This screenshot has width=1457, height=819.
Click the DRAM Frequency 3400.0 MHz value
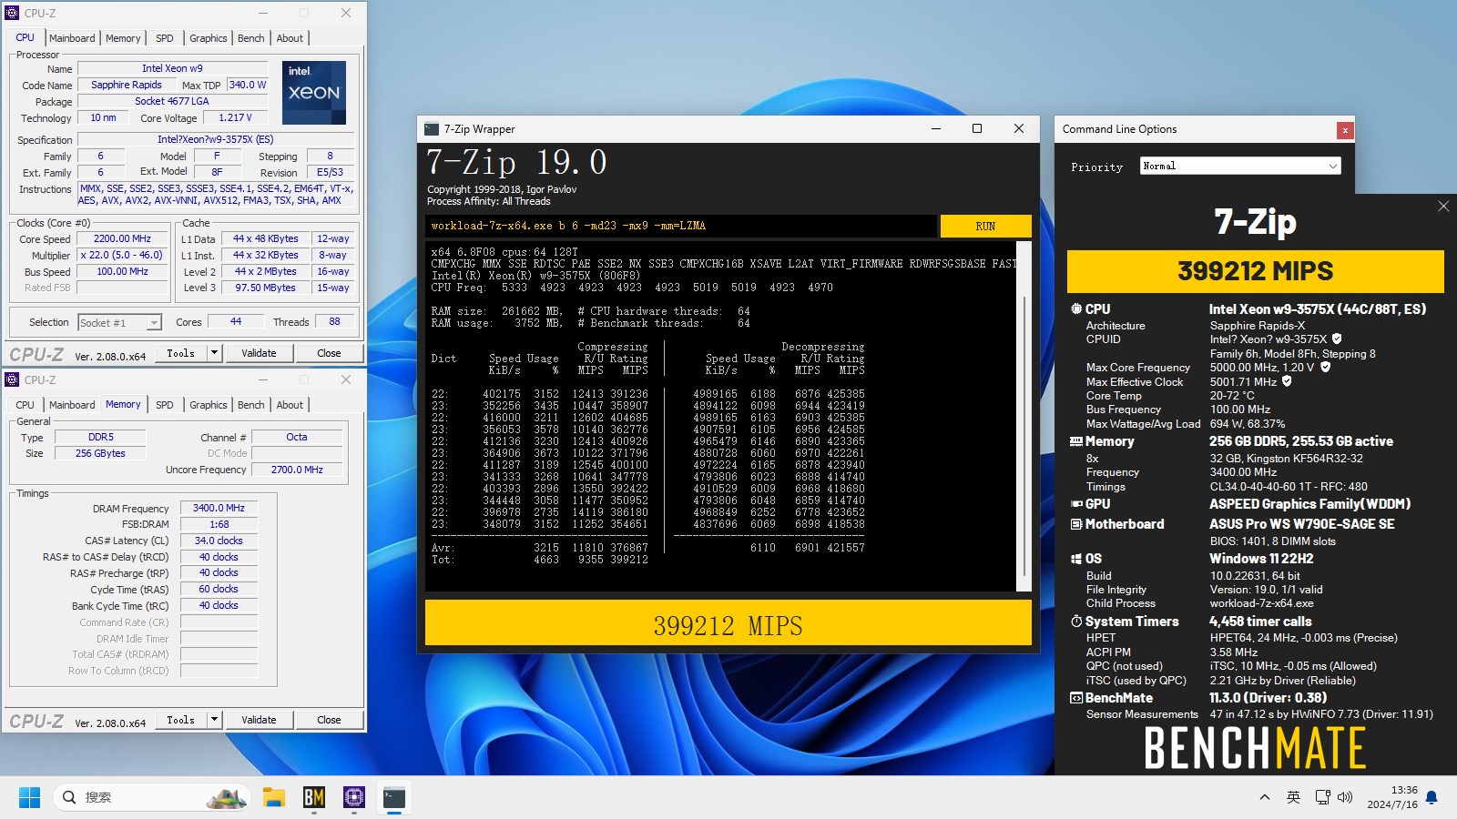click(x=219, y=508)
